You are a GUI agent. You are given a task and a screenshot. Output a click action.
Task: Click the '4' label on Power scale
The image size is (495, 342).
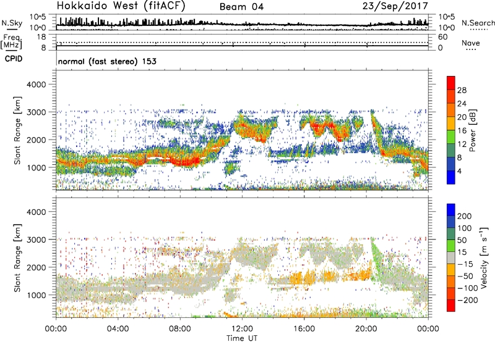459,171
